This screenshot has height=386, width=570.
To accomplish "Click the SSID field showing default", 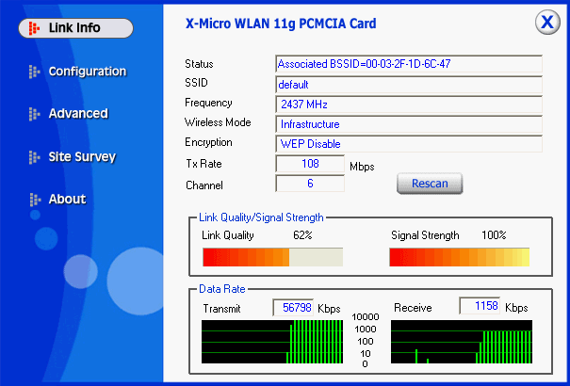I will click(409, 84).
